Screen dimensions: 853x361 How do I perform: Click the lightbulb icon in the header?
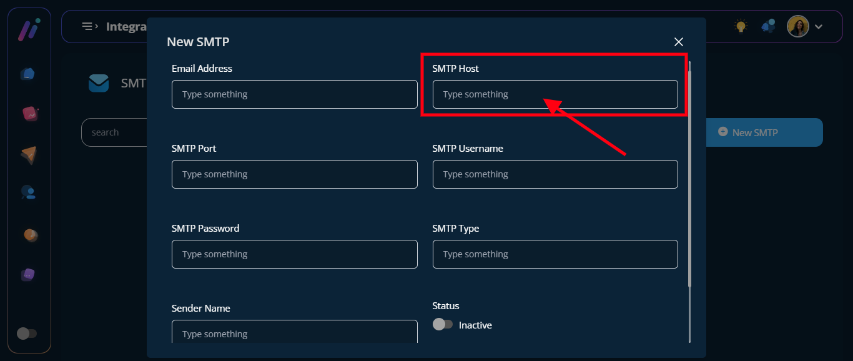(741, 26)
